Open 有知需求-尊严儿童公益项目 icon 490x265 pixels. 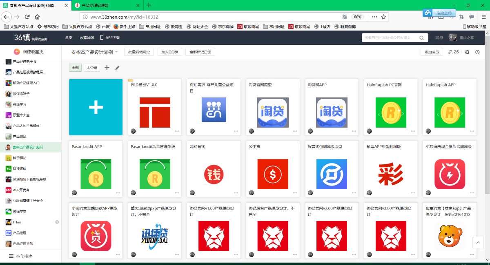coord(214,110)
